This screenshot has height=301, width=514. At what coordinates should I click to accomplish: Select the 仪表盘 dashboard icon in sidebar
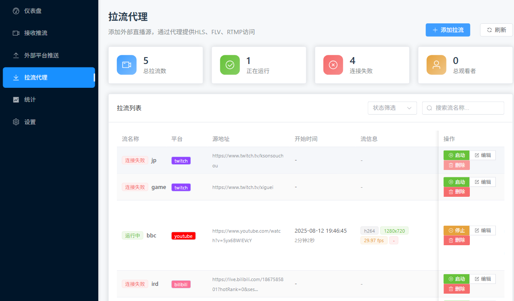(16, 11)
